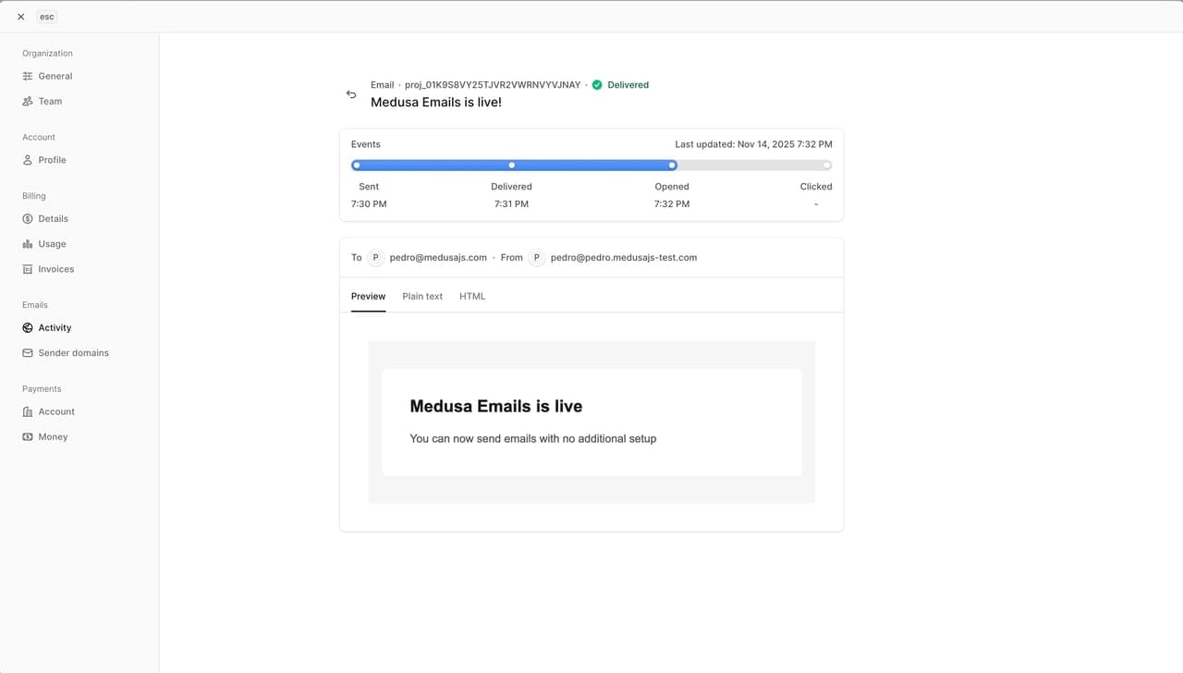Viewport: 1183px width, 673px height.
Task: Open General organization settings icon
Action: [28, 76]
